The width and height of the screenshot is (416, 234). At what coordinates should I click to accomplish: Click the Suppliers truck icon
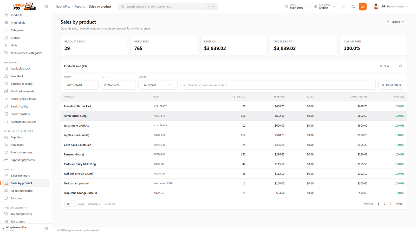6,137
